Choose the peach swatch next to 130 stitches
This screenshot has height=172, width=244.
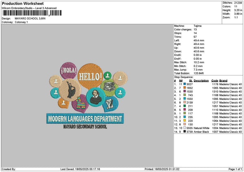point(185,124)
